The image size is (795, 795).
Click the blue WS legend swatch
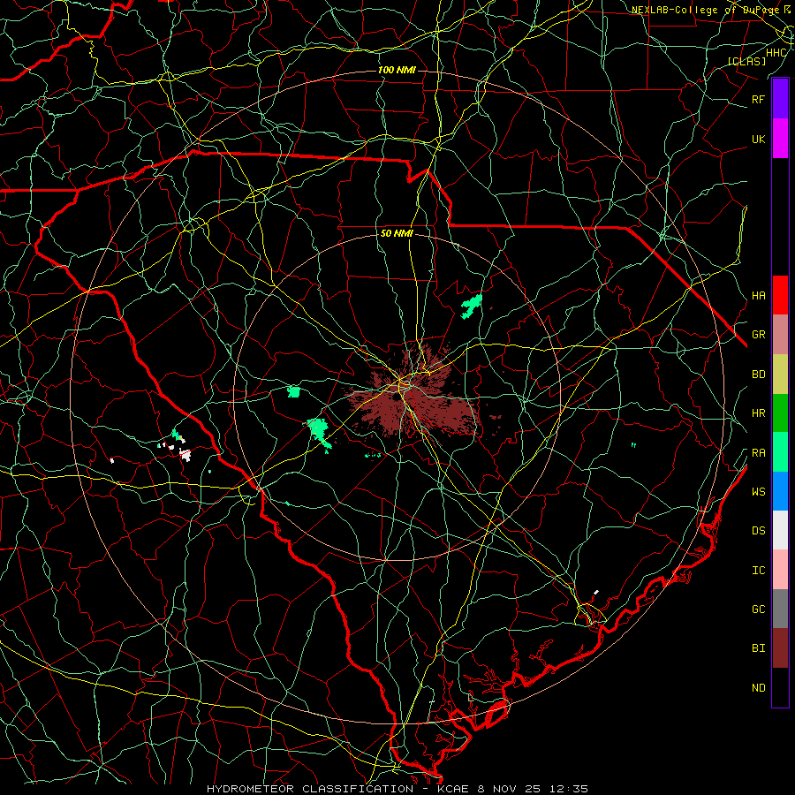(780, 491)
